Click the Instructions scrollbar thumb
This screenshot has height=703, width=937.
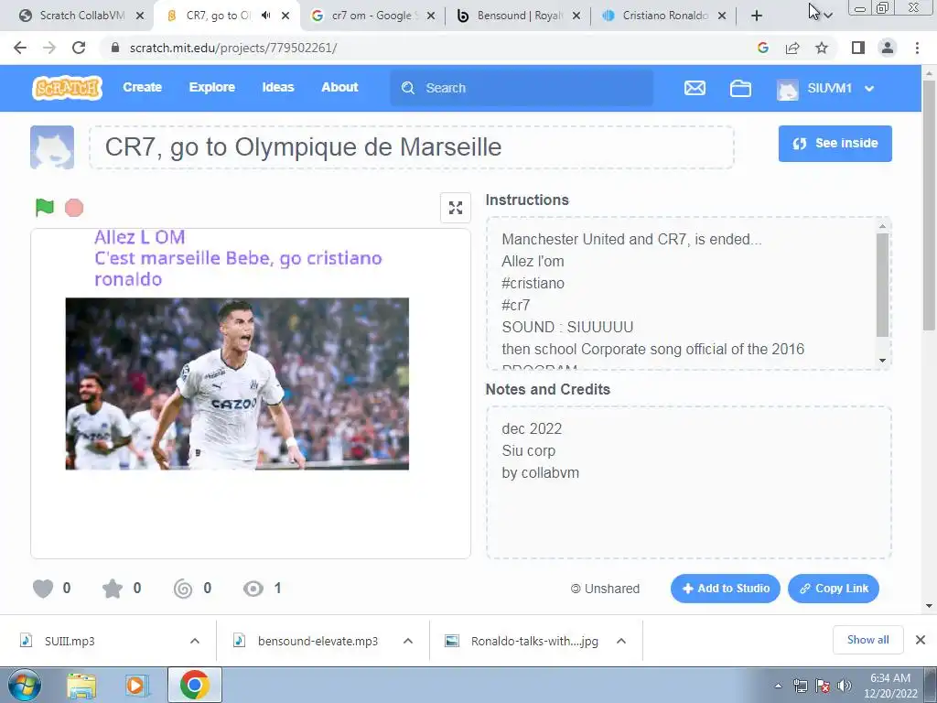[882, 285]
